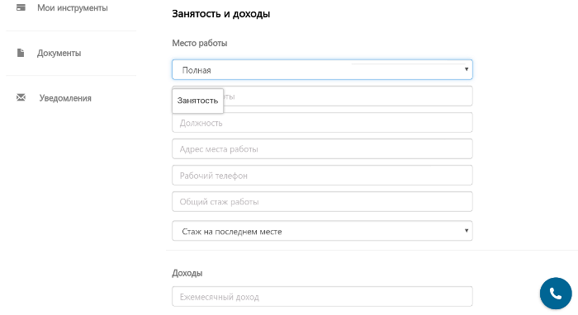Open the Полная employment type dropdown
Screen dimensions: 578x315
[x=322, y=69]
